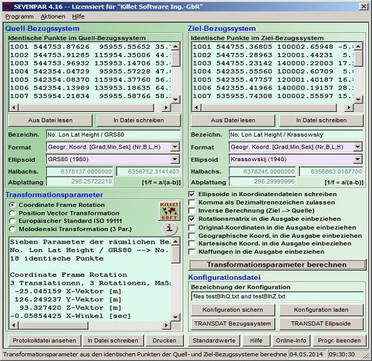Image resolution: width=372 pixels, height=361 pixels.
Task: Select Position Vector Transformation option
Action: click(x=64, y=213)
